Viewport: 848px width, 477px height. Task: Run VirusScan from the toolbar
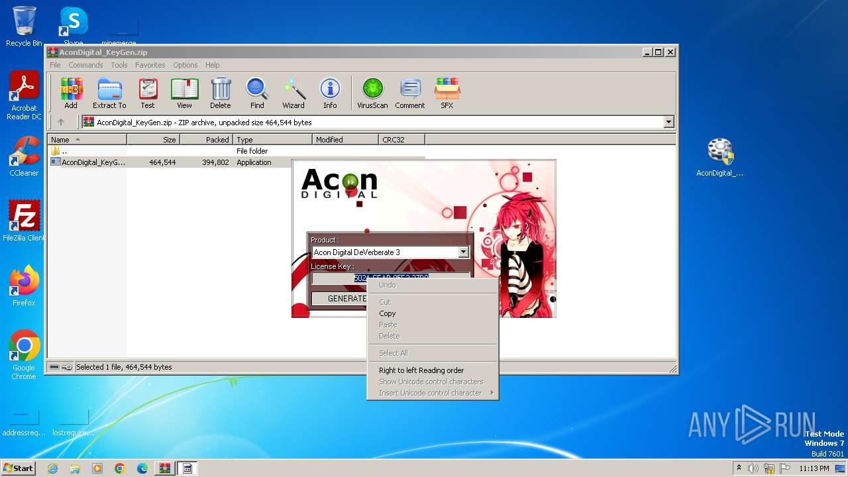click(x=372, y=93)
